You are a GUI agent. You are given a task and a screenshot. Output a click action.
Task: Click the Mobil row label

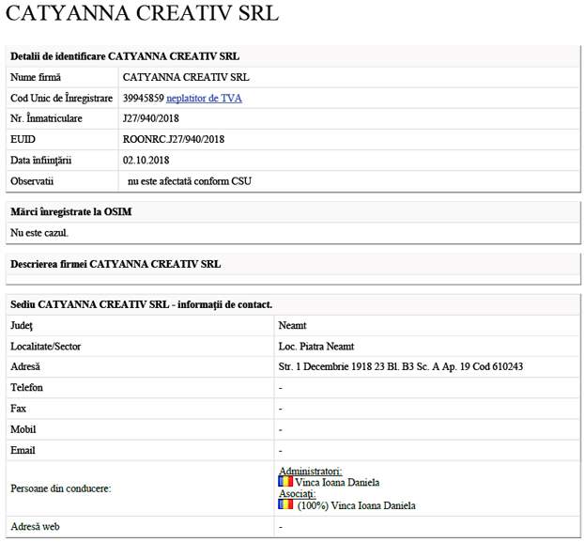click(x=23, y=429)
